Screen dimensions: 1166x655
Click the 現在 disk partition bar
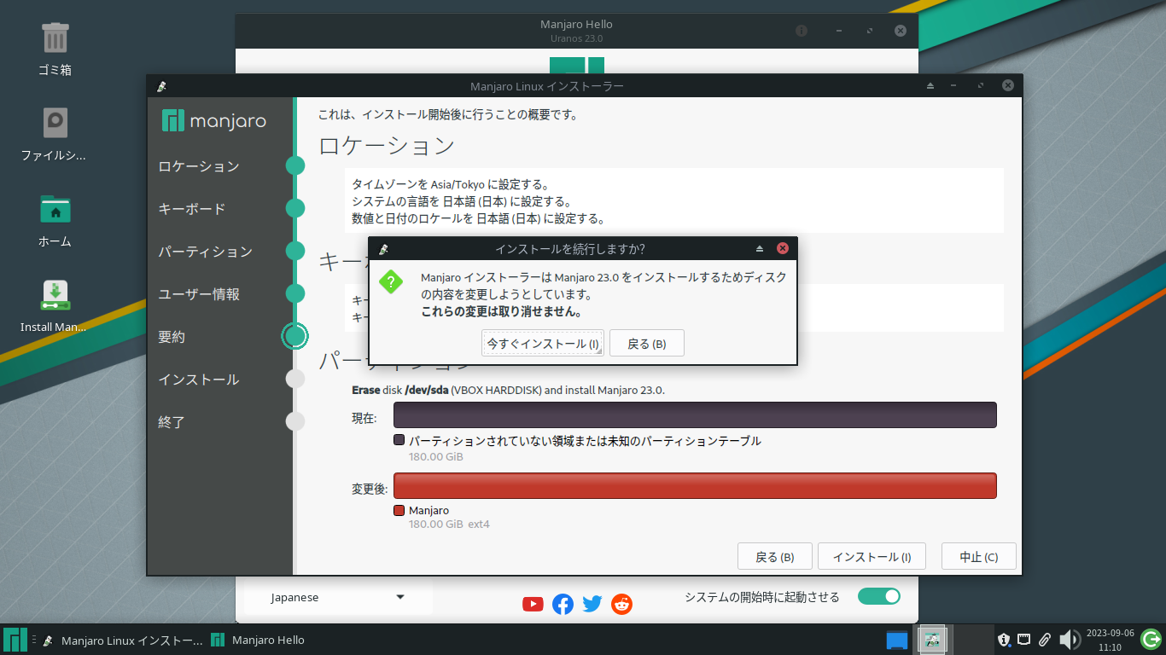(x=695, y=415)
